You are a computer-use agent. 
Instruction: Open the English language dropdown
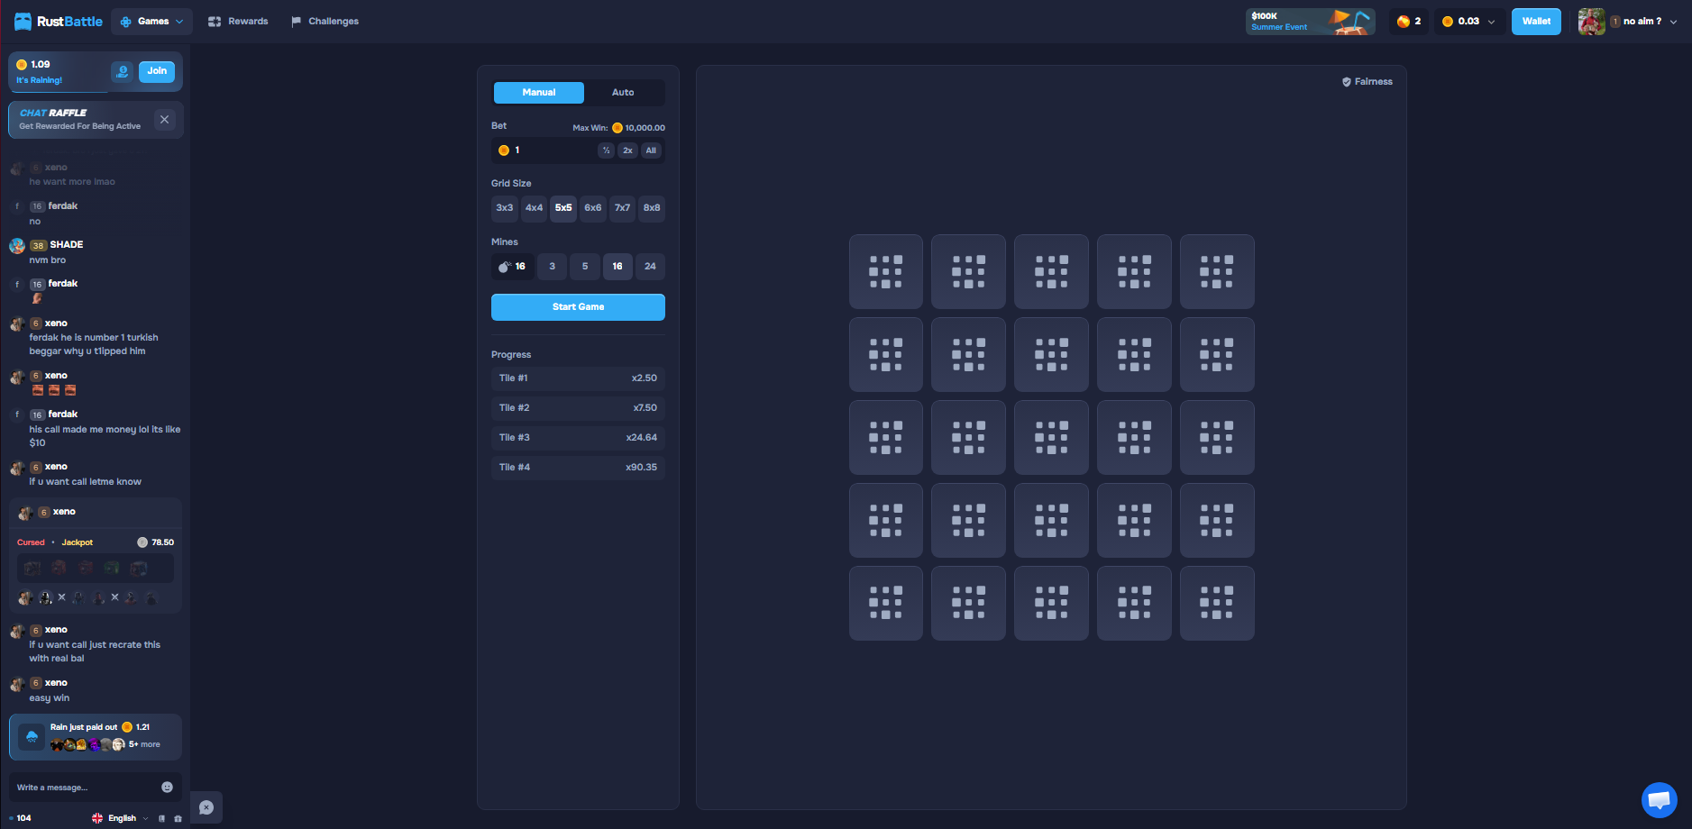120,818
